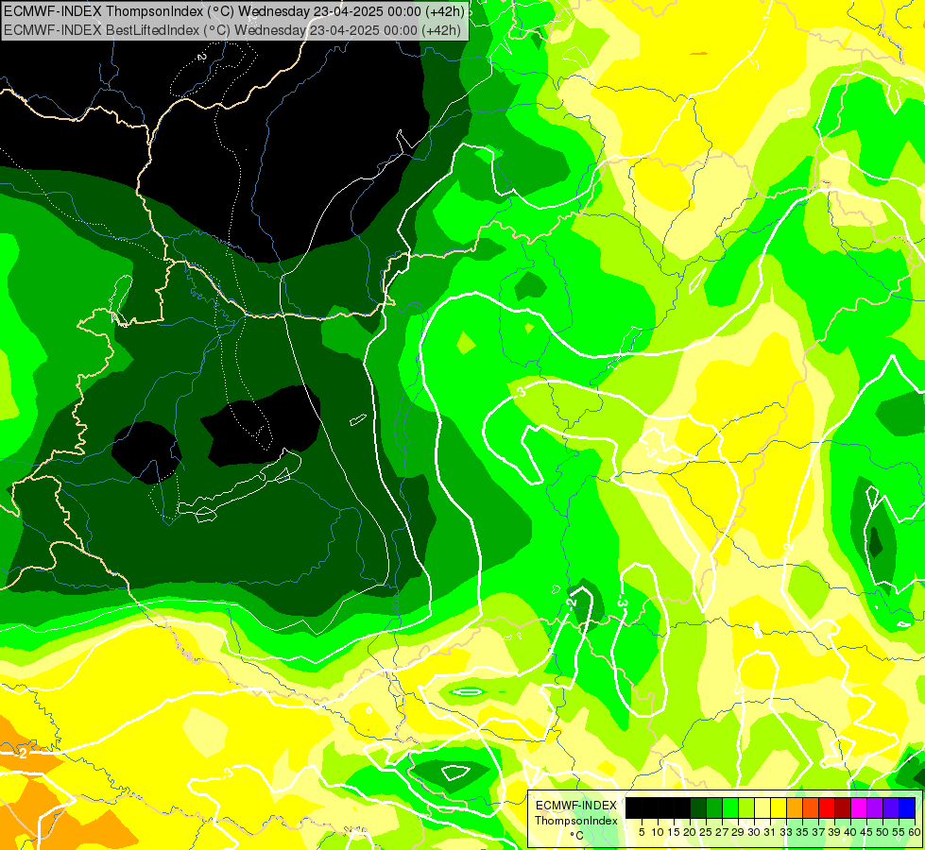Click the legend tick label 25

coord(706,832)
